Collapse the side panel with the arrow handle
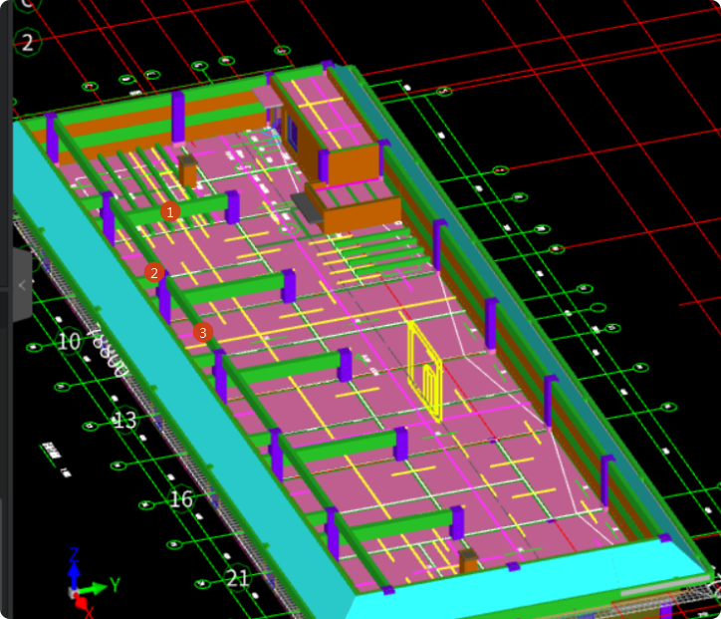Viewport: 721px width, 619px height. (22, 285)
